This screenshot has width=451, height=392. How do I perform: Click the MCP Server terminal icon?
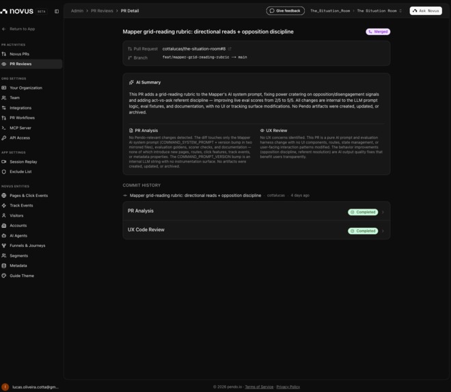[x=3, y=128]
